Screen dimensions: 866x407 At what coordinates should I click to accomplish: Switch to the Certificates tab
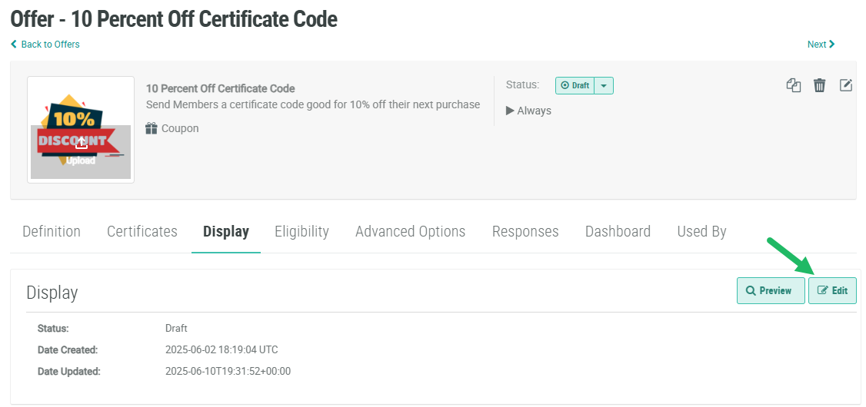142,231
